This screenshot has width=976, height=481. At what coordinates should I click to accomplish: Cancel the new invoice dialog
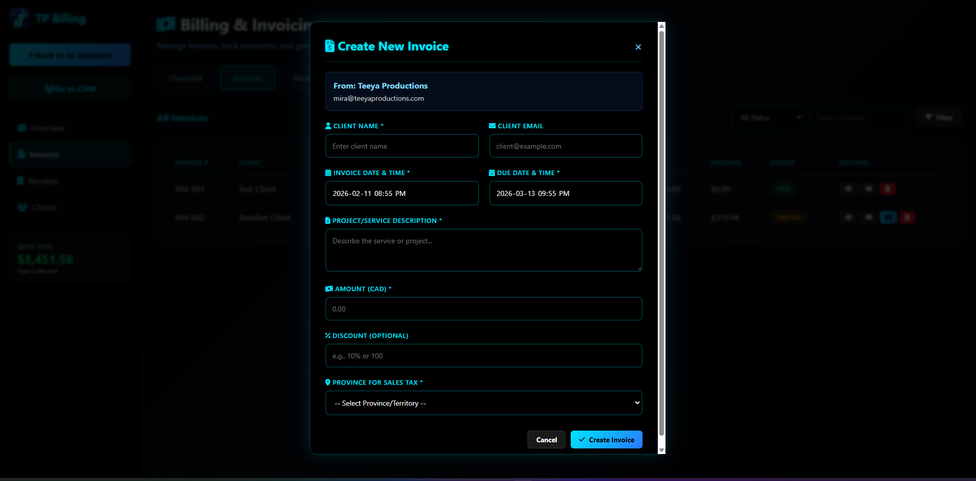point(546,439)
